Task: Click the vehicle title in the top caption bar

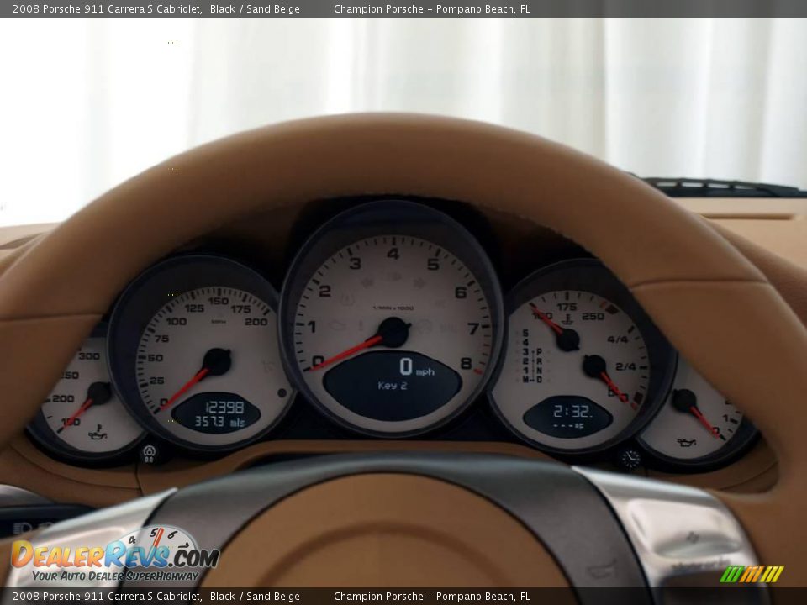Action: coord(156,8)
